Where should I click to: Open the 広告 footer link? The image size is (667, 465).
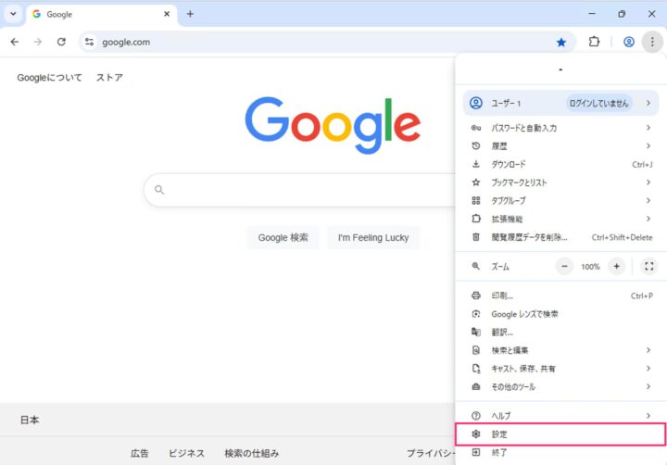click(x=140, y=453)
